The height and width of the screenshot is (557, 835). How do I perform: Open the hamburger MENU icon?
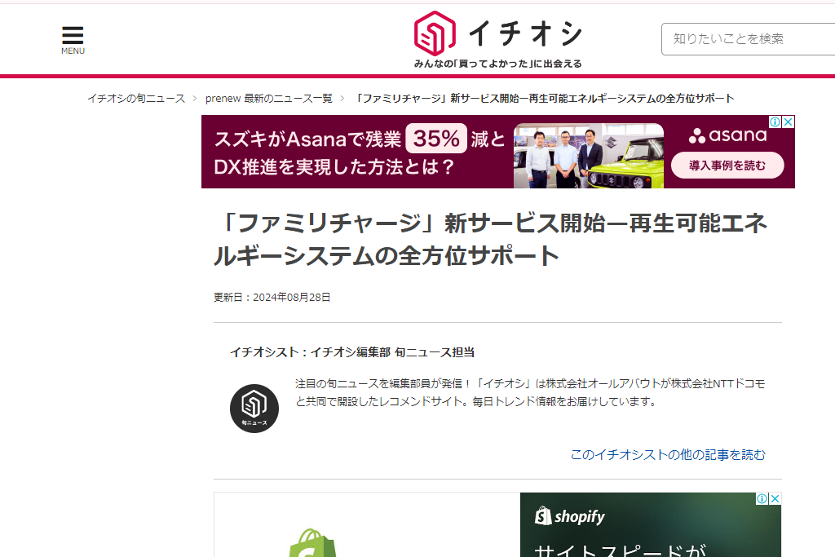click(73, 40)
